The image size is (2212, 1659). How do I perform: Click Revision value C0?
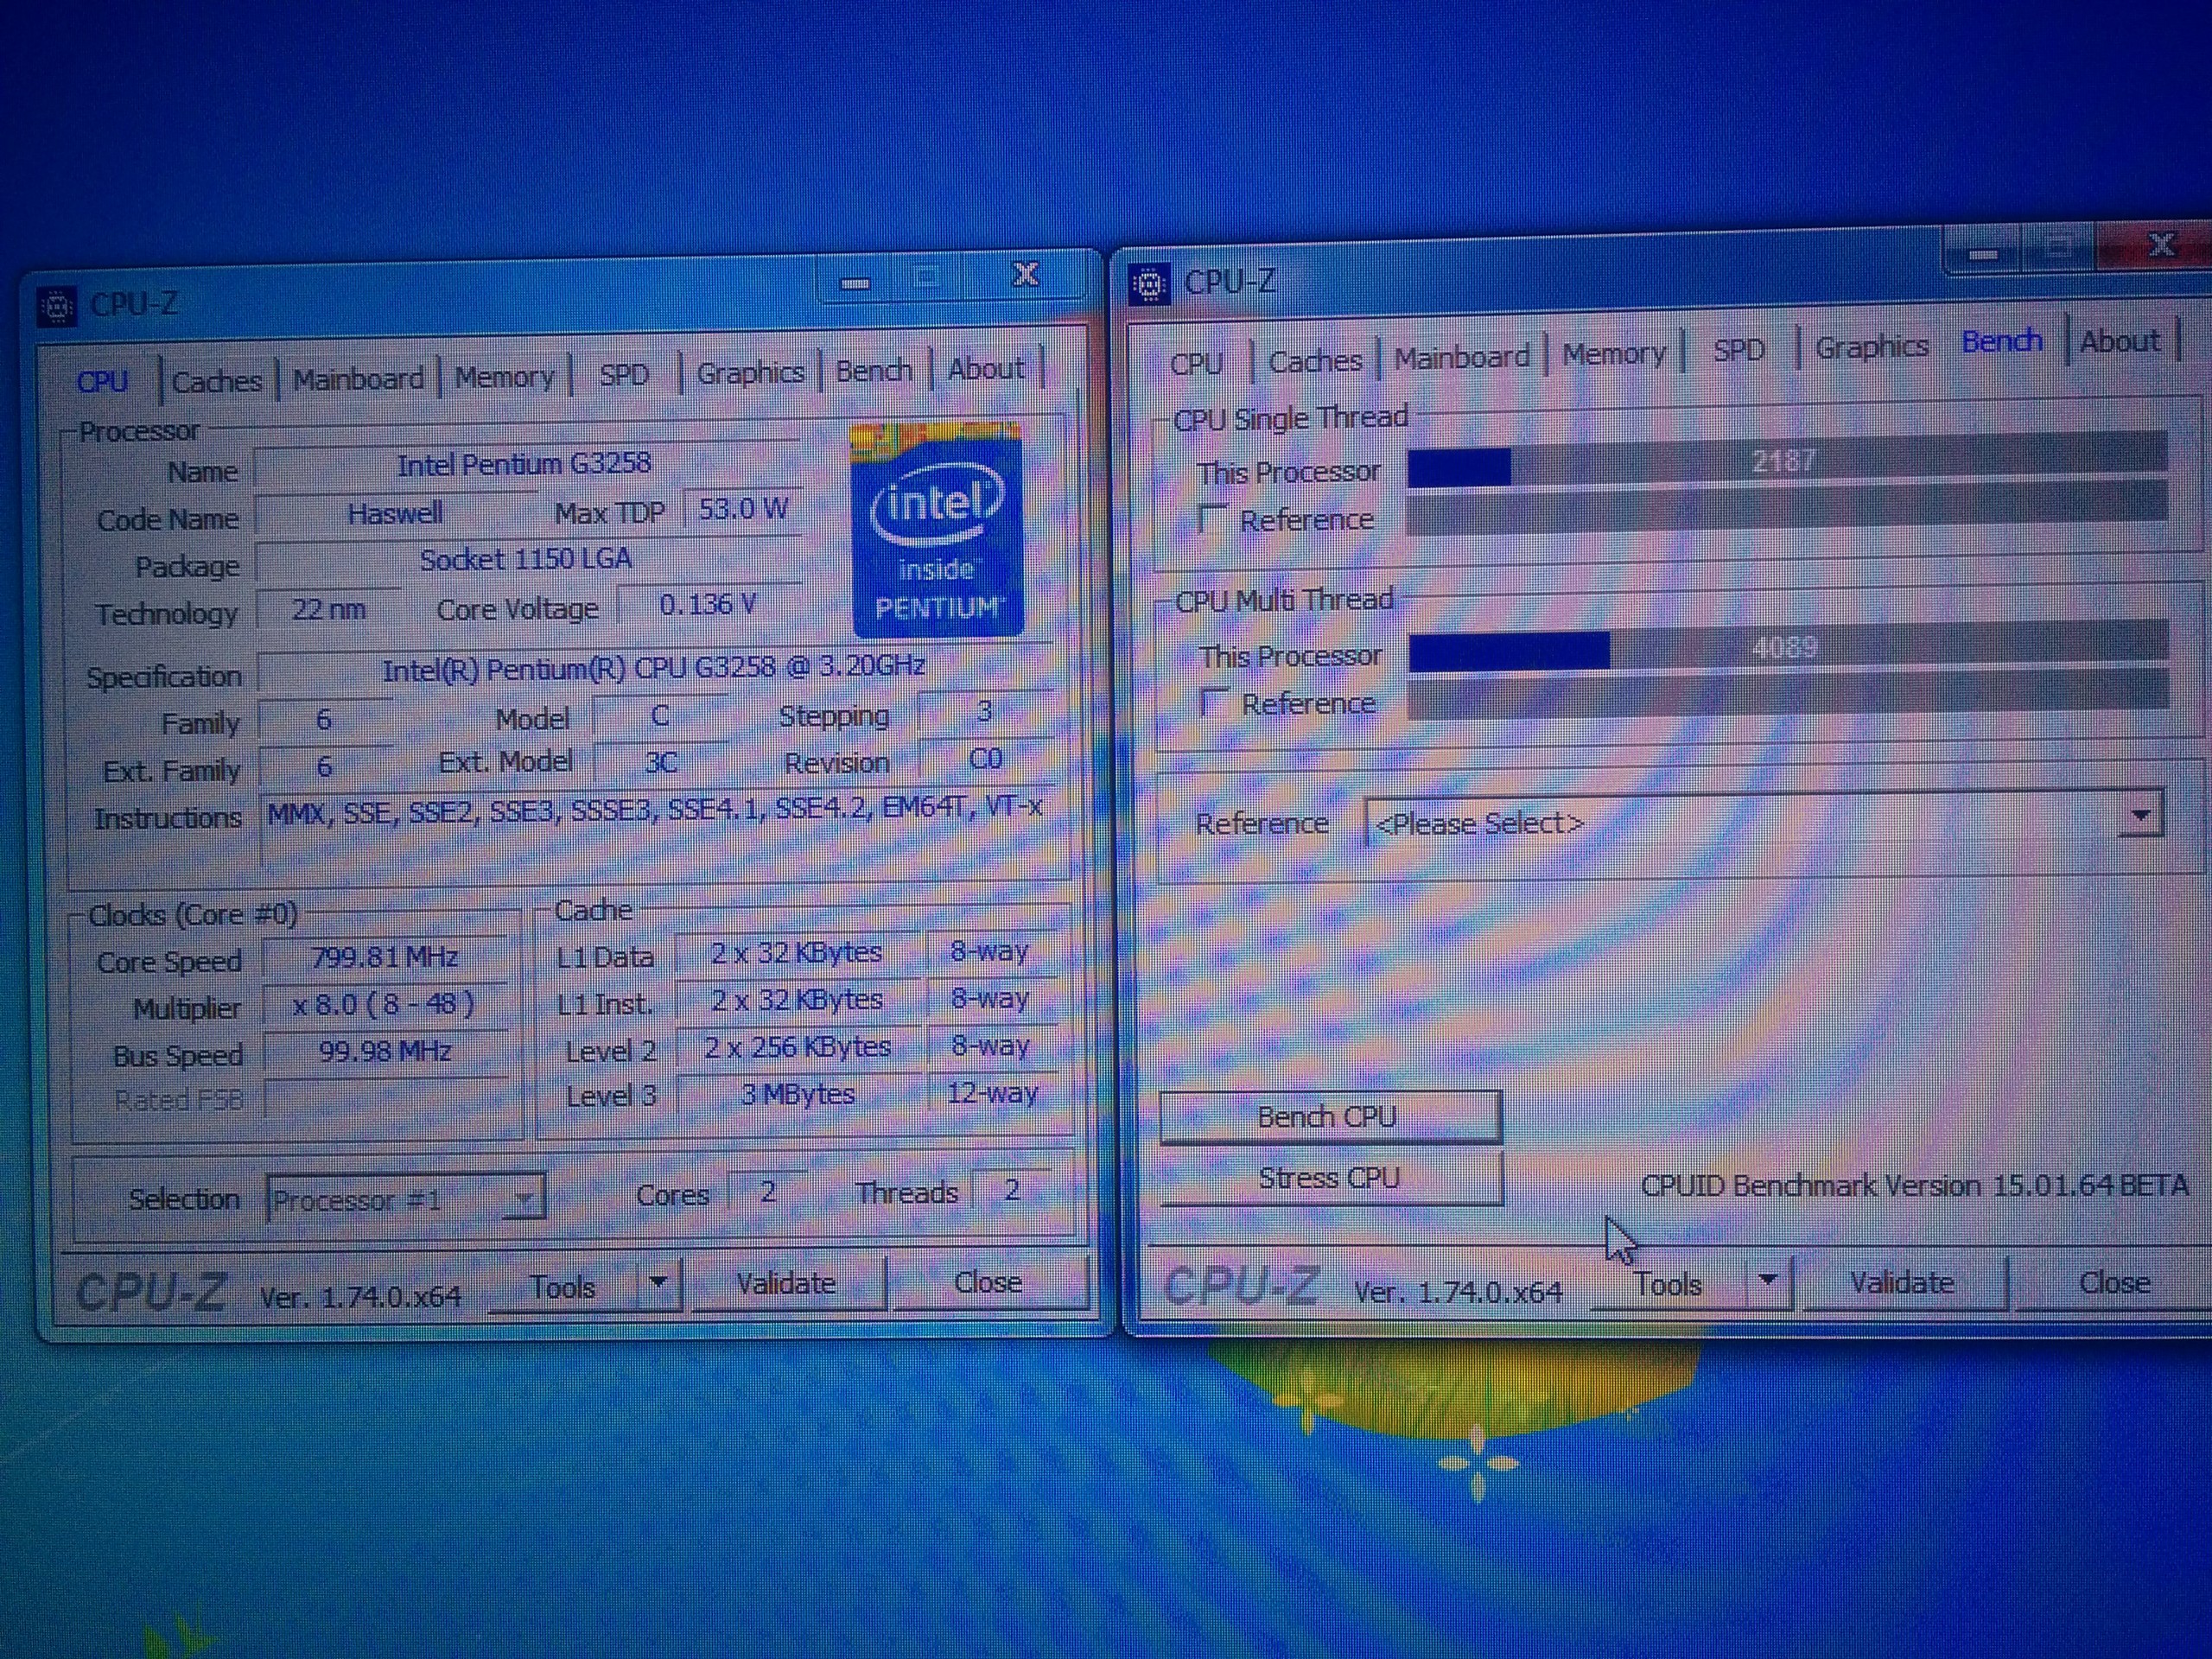986,759
